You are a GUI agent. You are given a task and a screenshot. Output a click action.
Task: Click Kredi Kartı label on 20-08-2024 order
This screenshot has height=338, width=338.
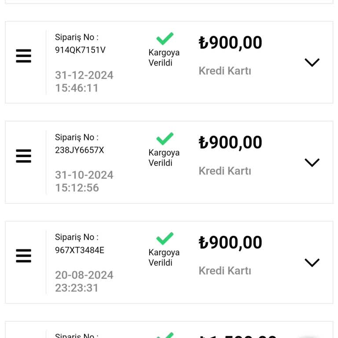[x=224, y=270]
